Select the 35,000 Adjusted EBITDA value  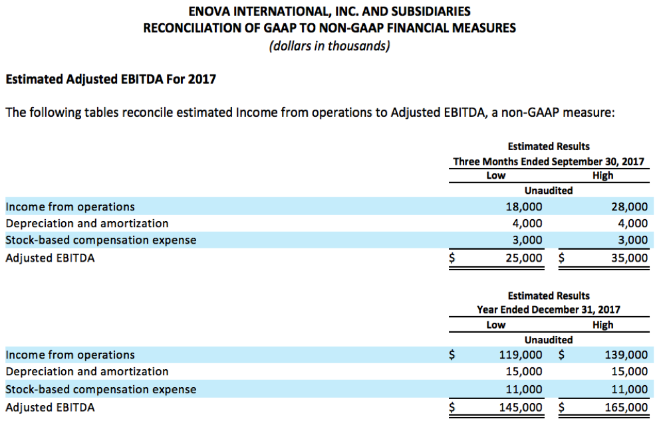(629, 258)
